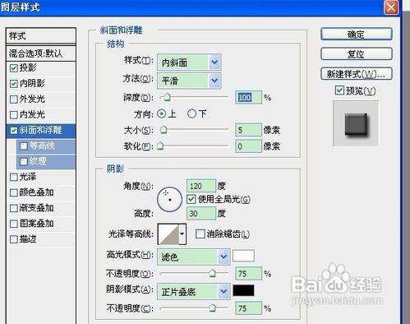Click the 大小 slider handle
Screen dimensions: 410x324
[x=164, y=130]
